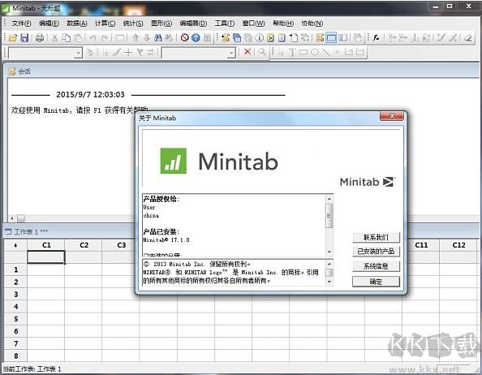482x375 pixels.
Task: Open the second toolbar combo box dropdown
Action: click(x=231, y=53)
